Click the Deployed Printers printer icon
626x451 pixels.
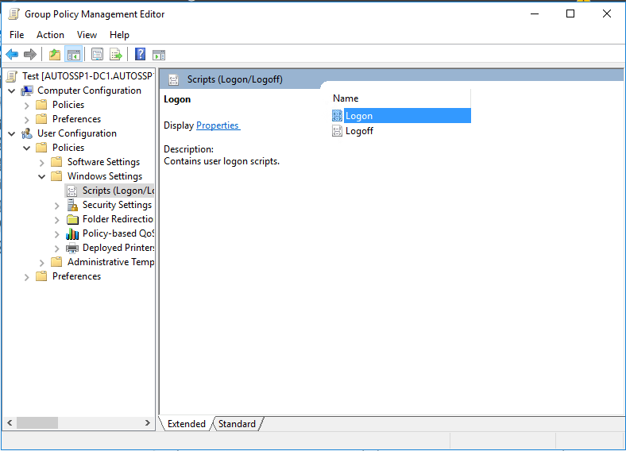[x=72, y=248]
